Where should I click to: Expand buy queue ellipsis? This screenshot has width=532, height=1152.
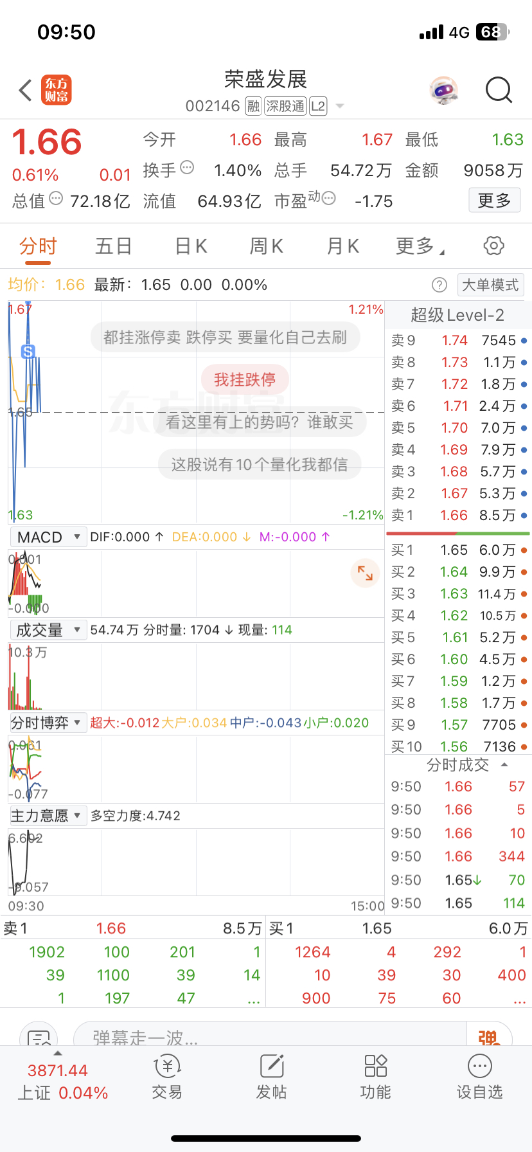point(519,999)
